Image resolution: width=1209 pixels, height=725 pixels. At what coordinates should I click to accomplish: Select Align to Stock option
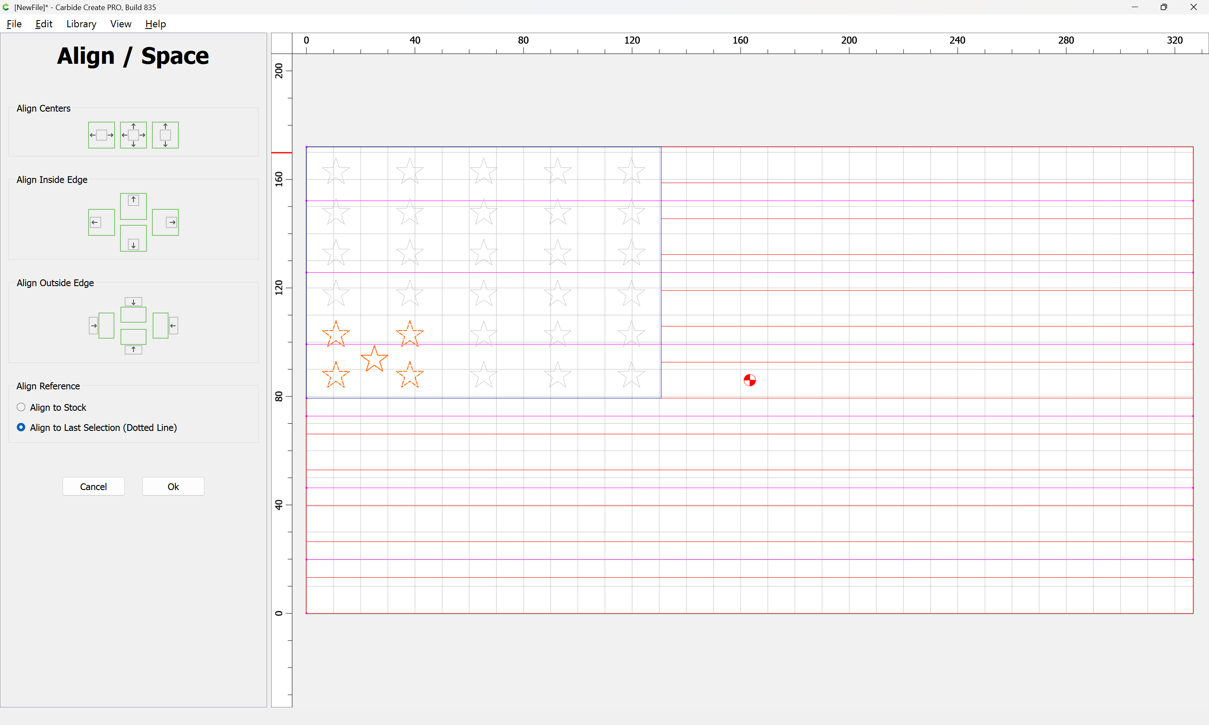[21, 407]
